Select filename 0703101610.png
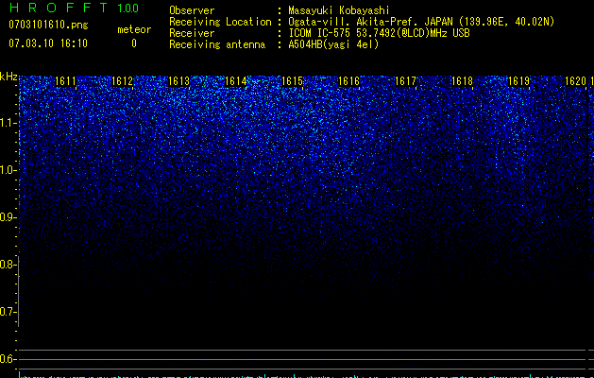The image size is (594, 378). 48,25
